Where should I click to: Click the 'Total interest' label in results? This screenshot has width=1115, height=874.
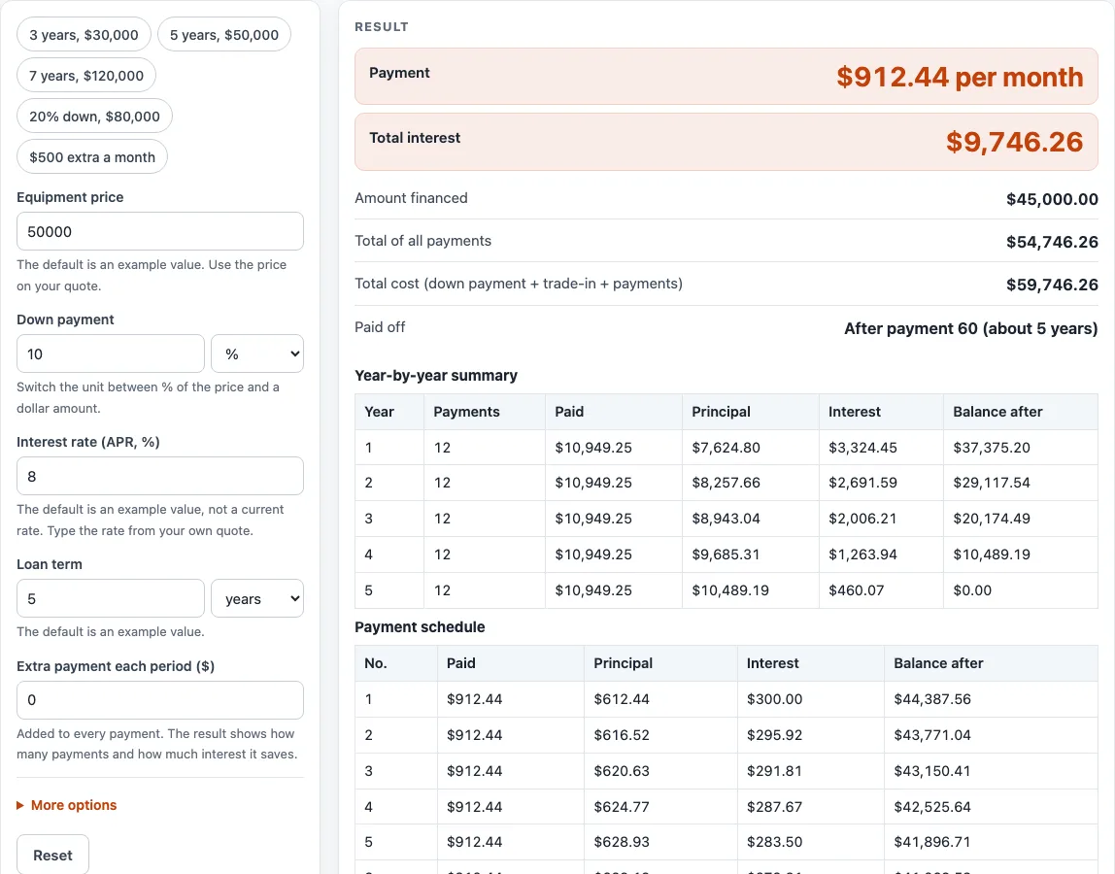coord(415,138)
